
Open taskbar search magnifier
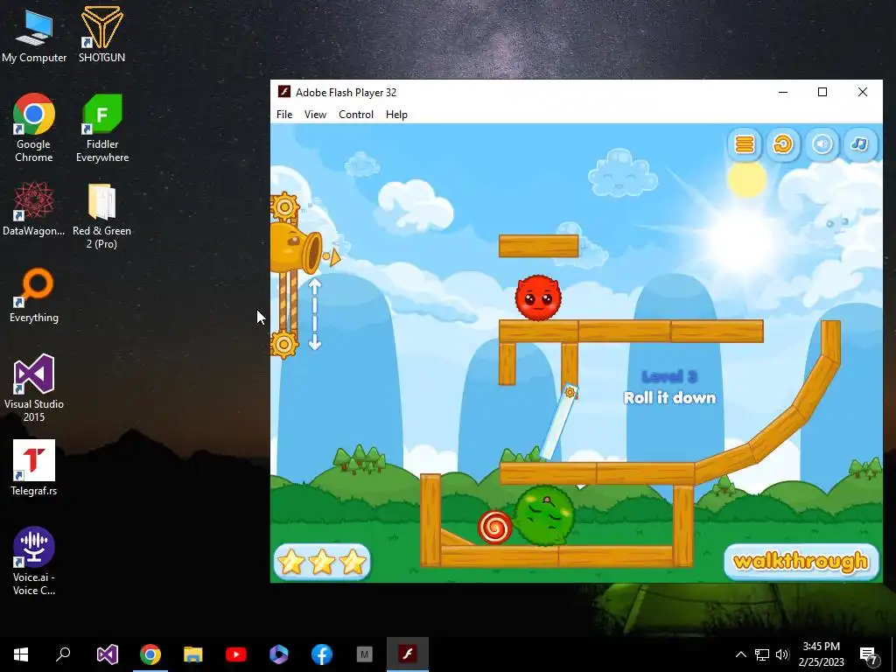coord(63,654)
